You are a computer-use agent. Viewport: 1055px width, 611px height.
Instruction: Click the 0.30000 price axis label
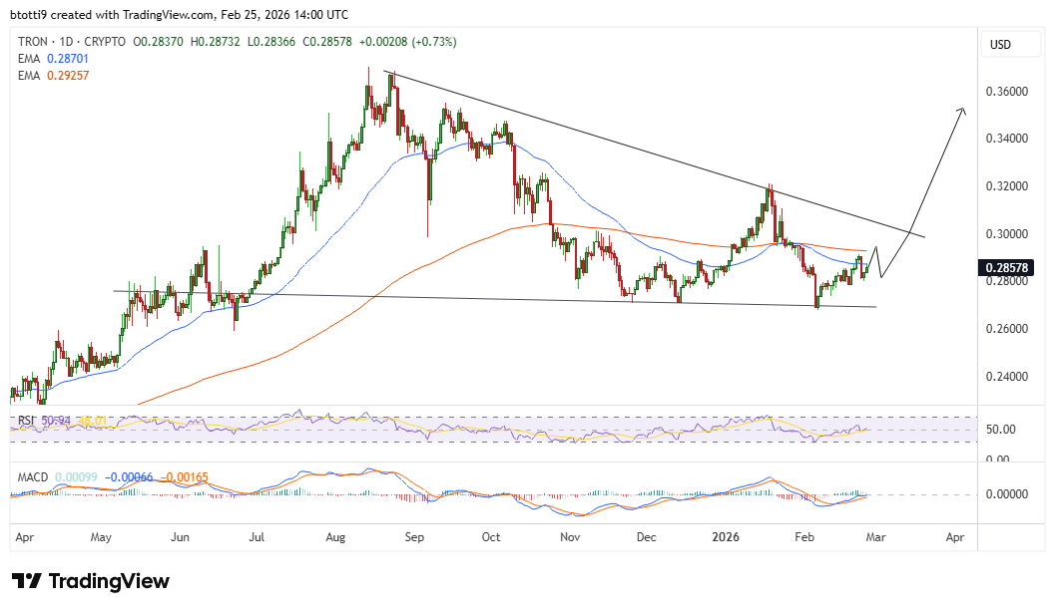tap(1009, 234)
